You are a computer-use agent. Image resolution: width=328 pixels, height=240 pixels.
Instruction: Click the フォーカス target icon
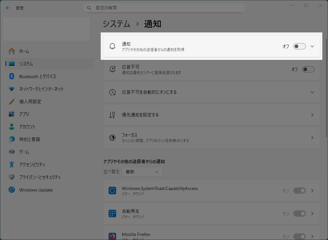click(112, 138)
